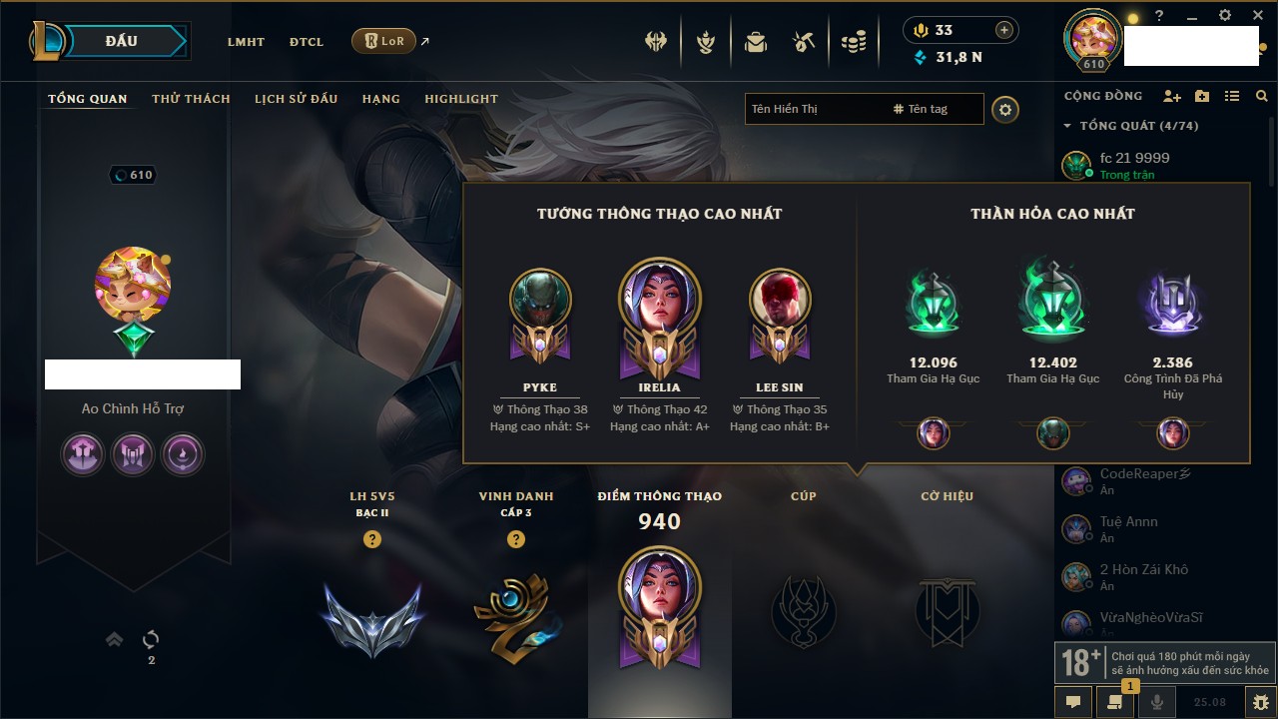
Task: Add RP with the plus button
Action: [1004, 30]
